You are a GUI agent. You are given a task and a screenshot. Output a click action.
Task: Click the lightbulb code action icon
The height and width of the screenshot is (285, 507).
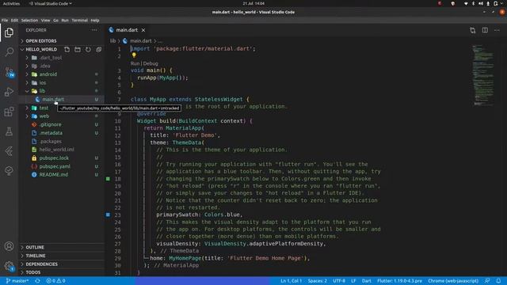click(134, 55)
